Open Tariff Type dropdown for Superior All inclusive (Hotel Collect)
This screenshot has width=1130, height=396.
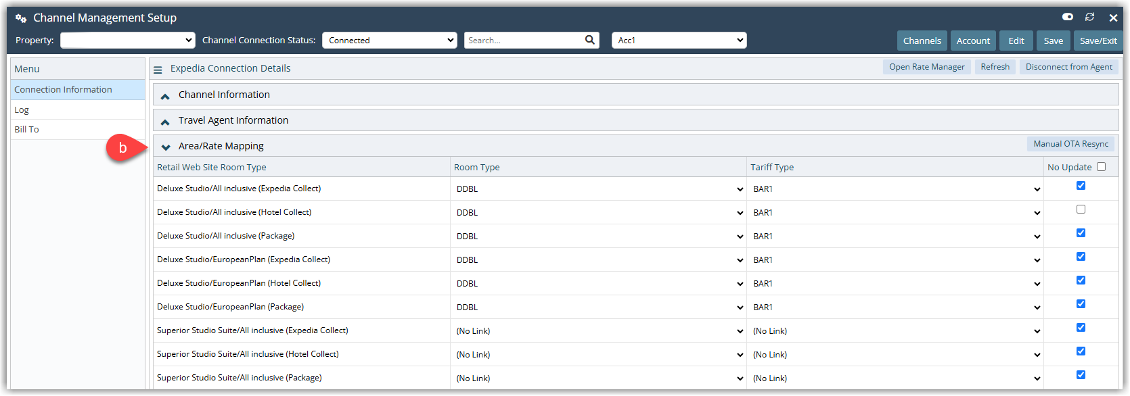click(897, 355)
